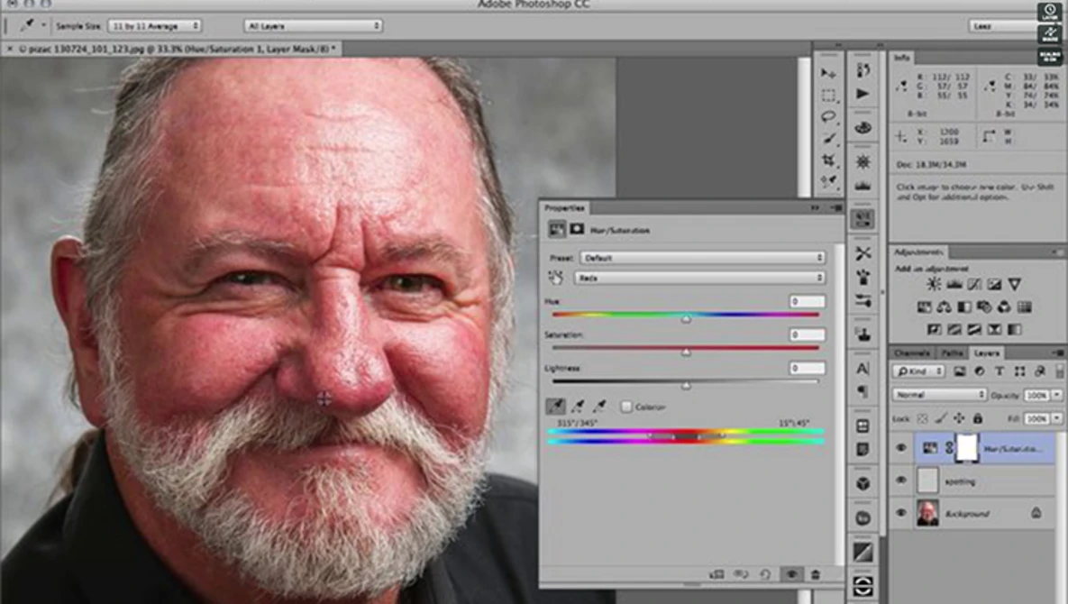Click the Hue slider handle
The height and width of the screenshot is (604, 1068).
point(687,319)
